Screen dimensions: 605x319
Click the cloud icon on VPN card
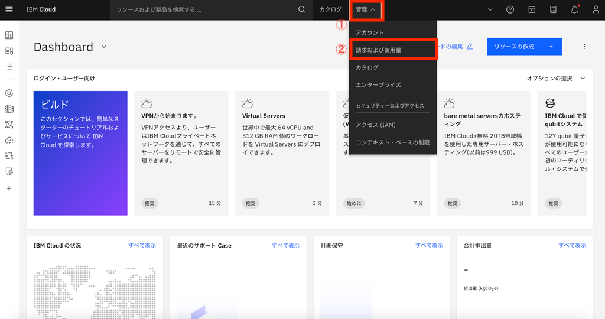tap(147, 103)
